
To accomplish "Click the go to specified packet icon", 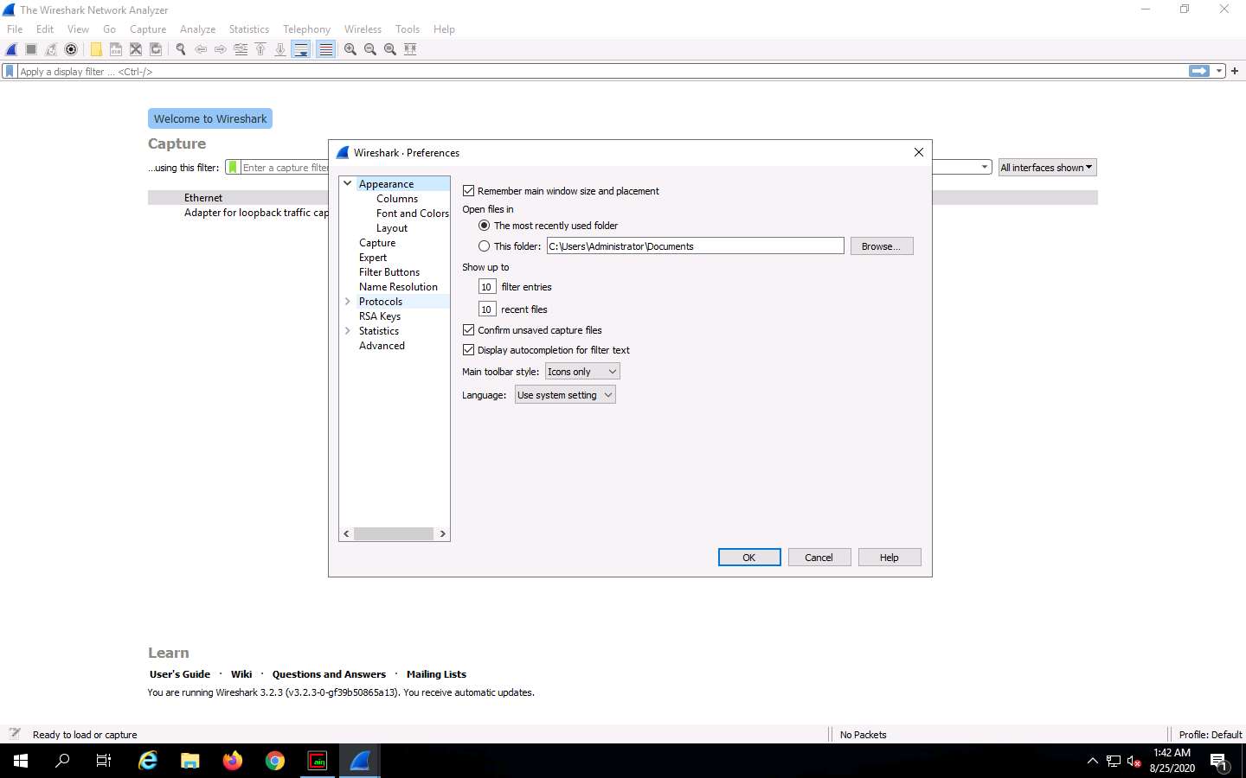I will [x=241, y=49].
